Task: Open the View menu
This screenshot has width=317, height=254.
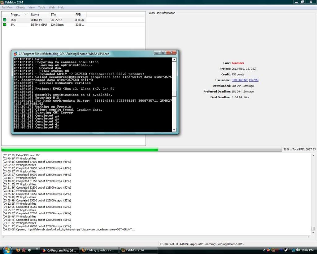Action: (x=31, y=7)
